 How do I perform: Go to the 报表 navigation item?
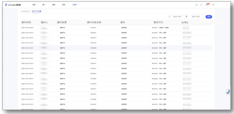pos(53,5)
